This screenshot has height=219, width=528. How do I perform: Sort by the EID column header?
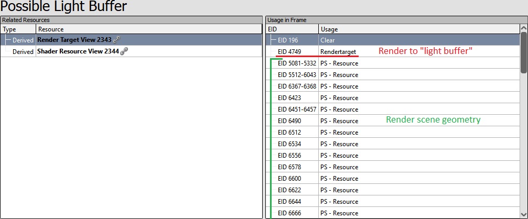click(x=291, y=30)
